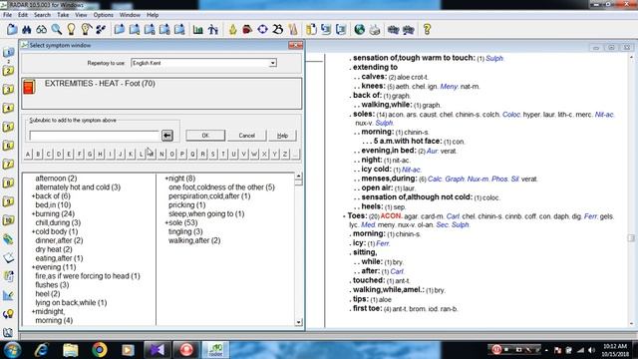Viewport: 638px width, 359px height.
Task: Select clipboard 7 in left sidebar
Action: click(9, 165)
